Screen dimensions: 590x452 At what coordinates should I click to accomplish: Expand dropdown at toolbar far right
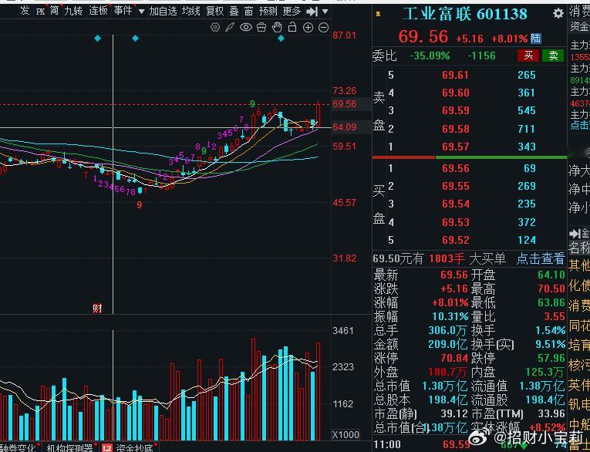[325, 12]
